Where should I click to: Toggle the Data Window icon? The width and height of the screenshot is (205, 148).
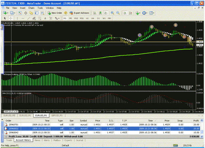click(26, 13)
